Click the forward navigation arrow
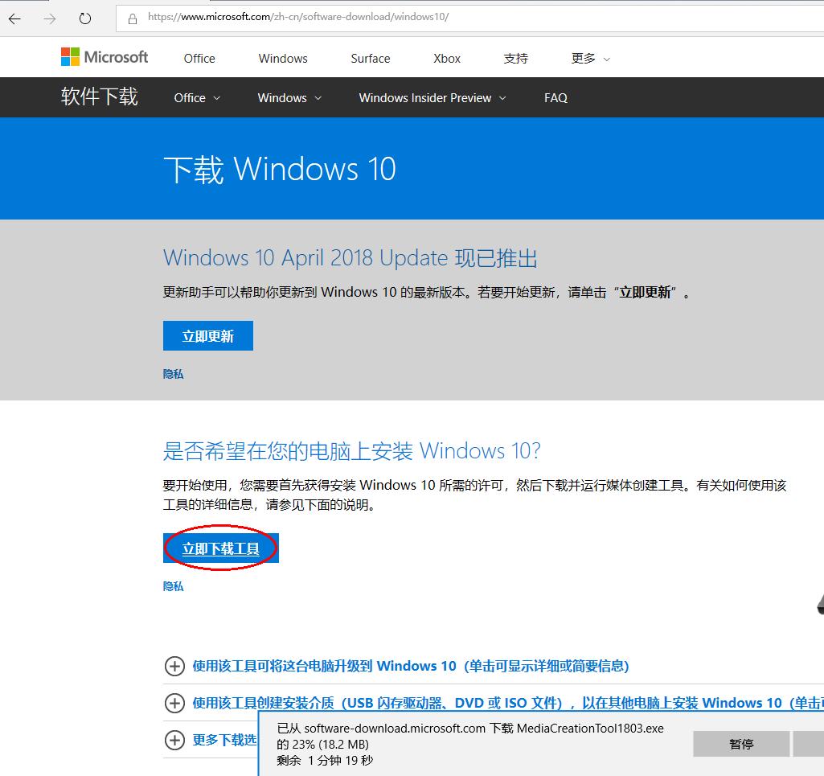This screenshot has height=776, width=824. tap(49, 17)
